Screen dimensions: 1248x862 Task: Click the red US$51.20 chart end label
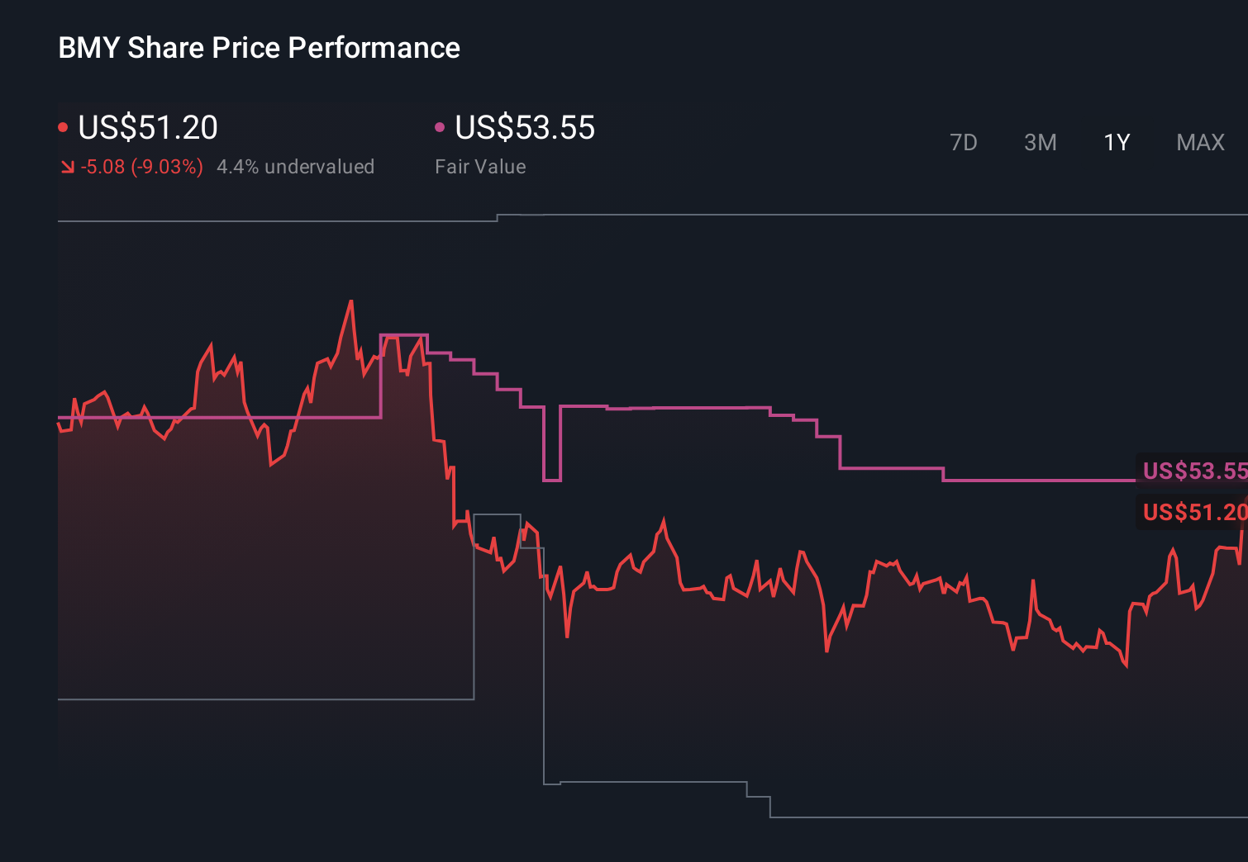click(x=1193, y=512)
